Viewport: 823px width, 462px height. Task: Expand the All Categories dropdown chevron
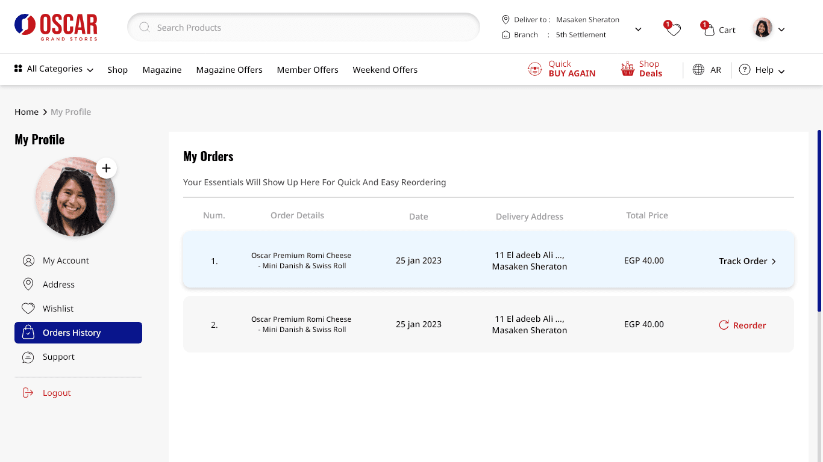[90, 70]
